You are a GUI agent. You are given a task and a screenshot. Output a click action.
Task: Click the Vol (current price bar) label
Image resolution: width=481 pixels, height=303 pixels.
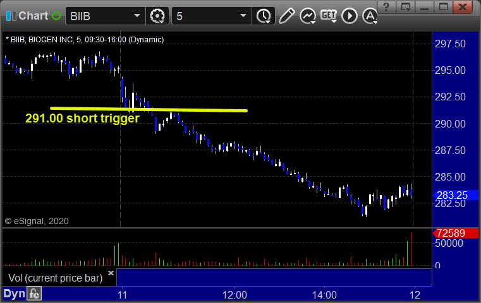coord(55,278)
